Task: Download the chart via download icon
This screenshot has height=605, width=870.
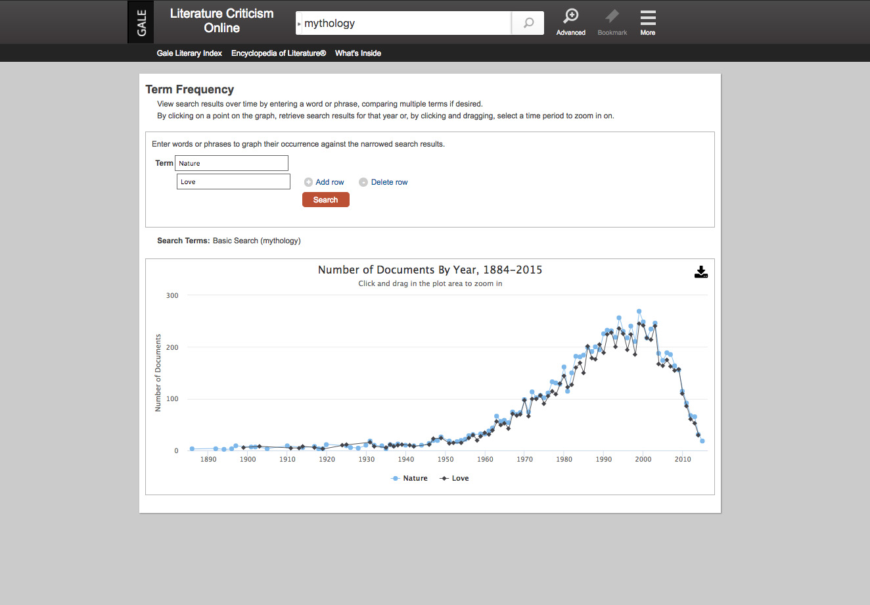Action: click(x=701, y=272)
